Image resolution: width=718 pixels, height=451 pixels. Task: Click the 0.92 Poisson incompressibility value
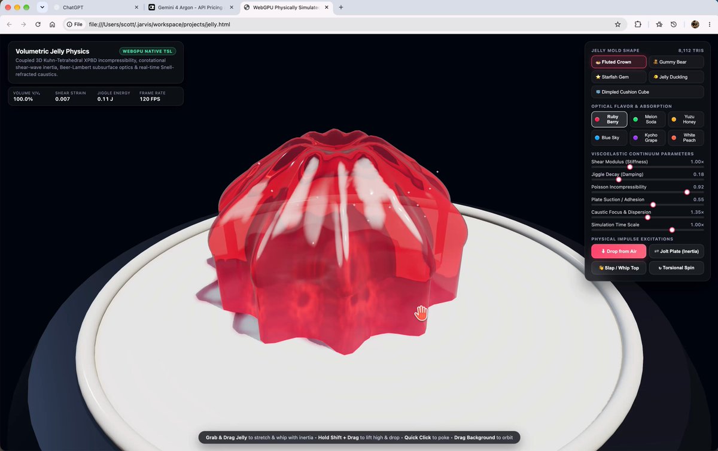[698, 187]
